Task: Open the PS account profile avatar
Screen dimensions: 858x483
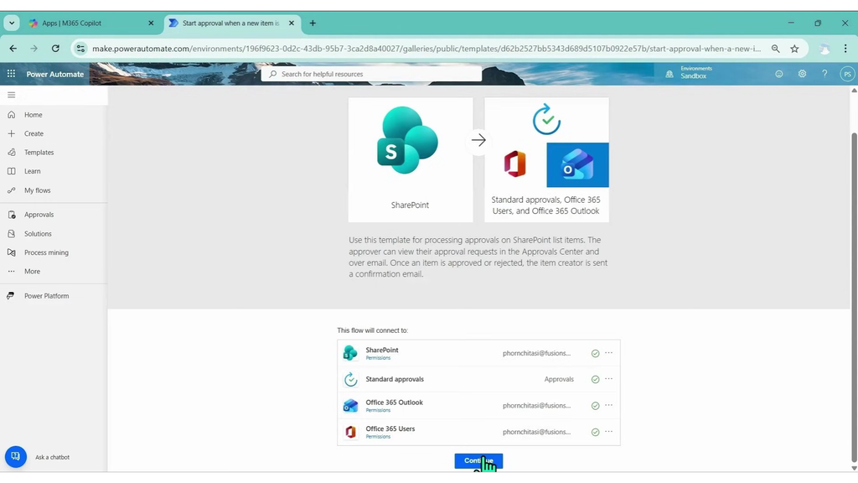Action: [x=848, y=74]
